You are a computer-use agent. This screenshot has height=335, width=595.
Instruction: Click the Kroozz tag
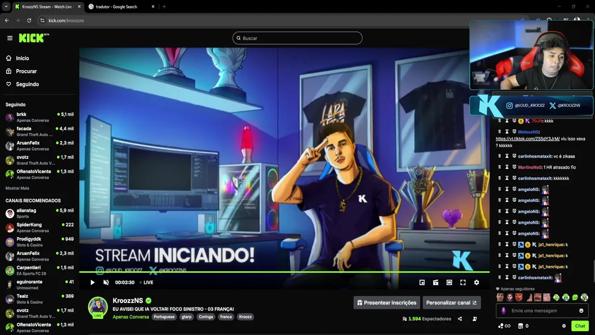[245, 317]
